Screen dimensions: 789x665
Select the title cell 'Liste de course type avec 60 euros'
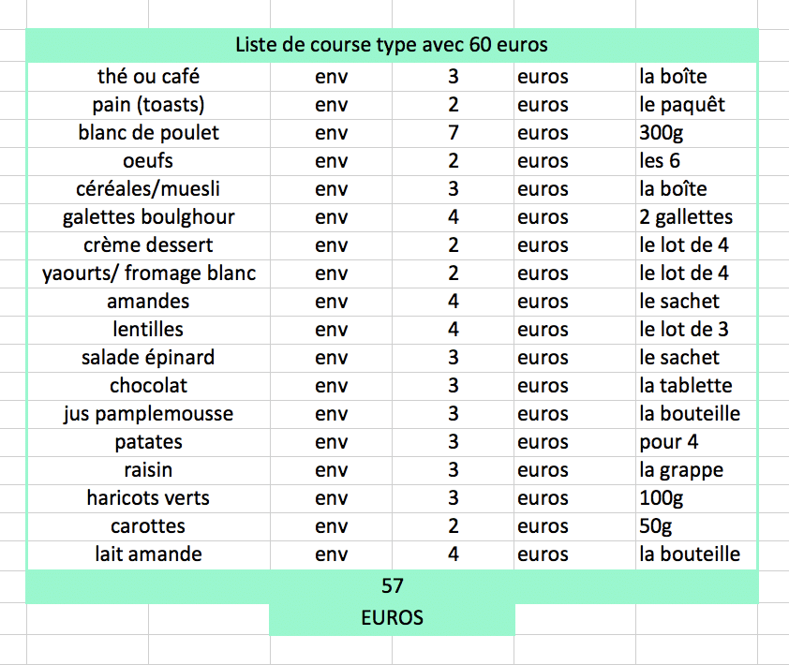tap(392, 45)
